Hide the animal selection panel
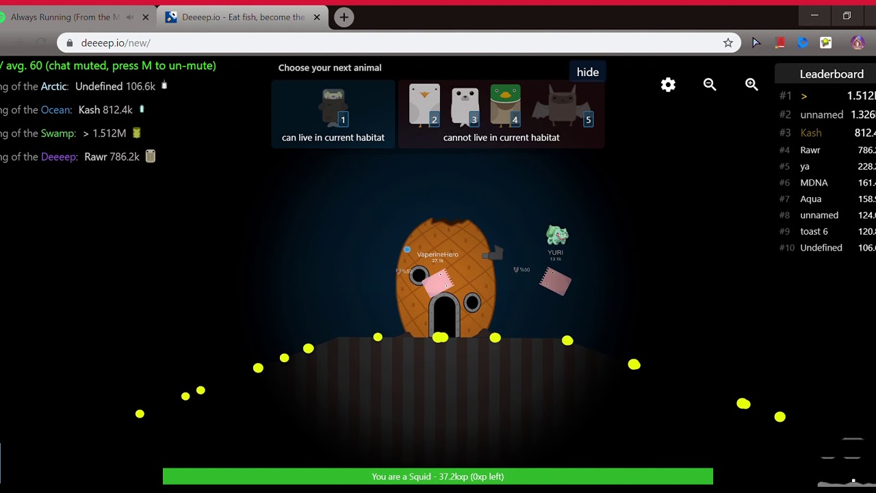This screenshot has height=493, width=876. tap(587, 73)
